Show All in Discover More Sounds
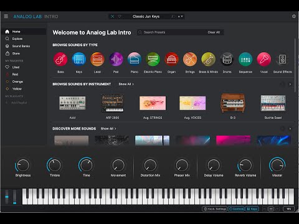 click(108, 129)
